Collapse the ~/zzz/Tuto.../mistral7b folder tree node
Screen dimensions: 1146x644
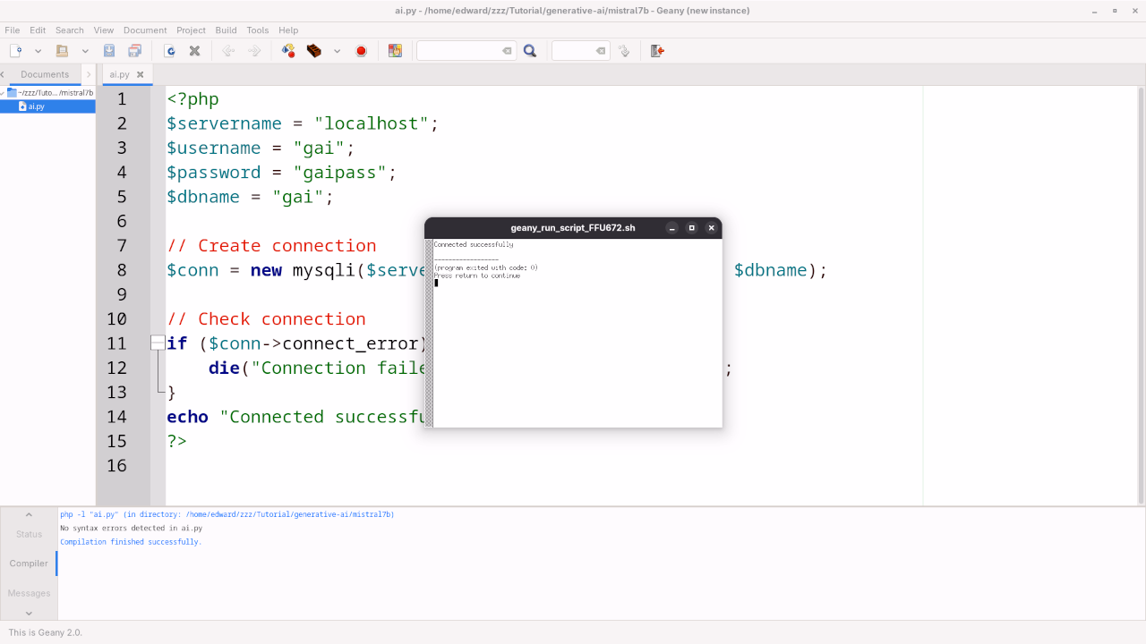click(3, 92)
